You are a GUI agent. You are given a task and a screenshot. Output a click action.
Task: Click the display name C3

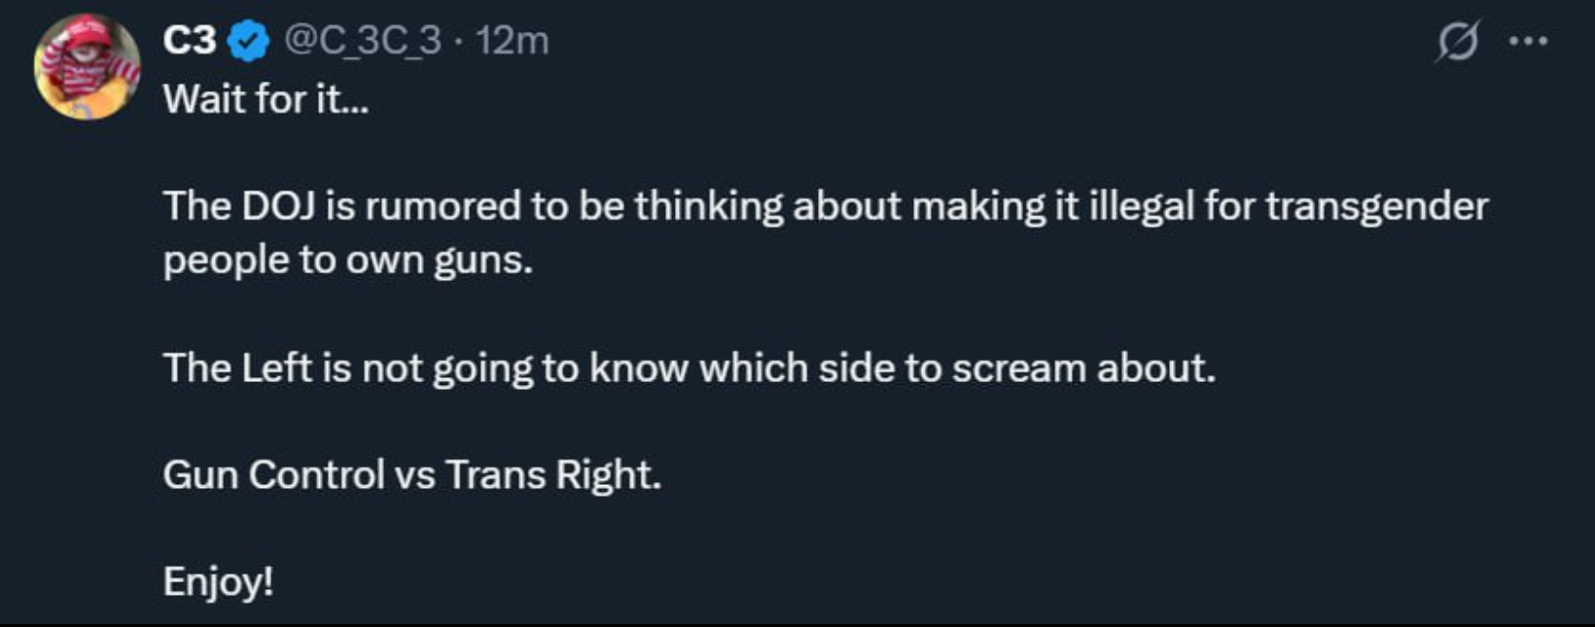point(190,41)
